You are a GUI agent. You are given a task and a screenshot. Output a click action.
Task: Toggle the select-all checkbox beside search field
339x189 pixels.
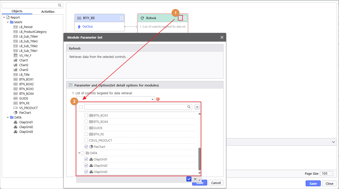click(x=81, y=107)
